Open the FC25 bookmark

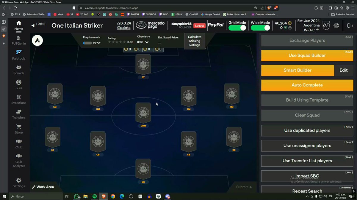[16, 14]
